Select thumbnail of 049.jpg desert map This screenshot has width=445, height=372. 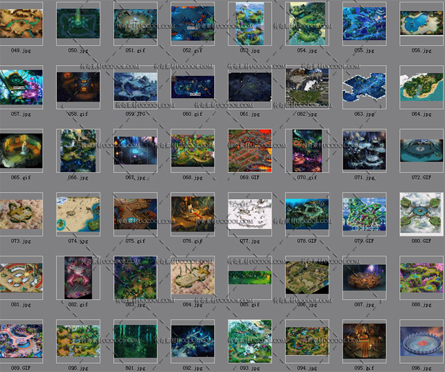pos(21,23)
